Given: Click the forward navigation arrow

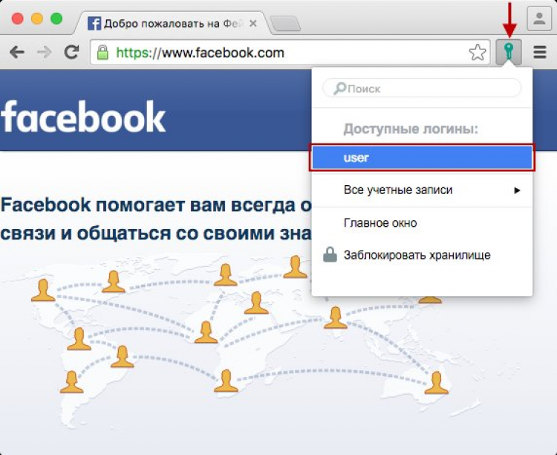Looking at the screenshot, I should pyautogui.click(x=45, y=53).
